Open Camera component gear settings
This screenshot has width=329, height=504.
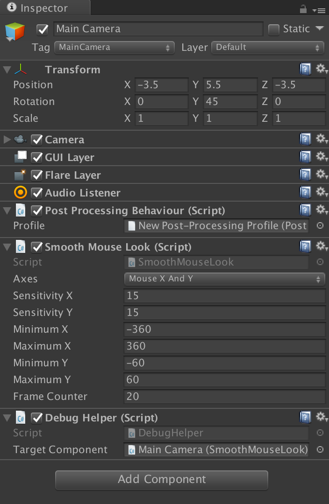point(321,139)
